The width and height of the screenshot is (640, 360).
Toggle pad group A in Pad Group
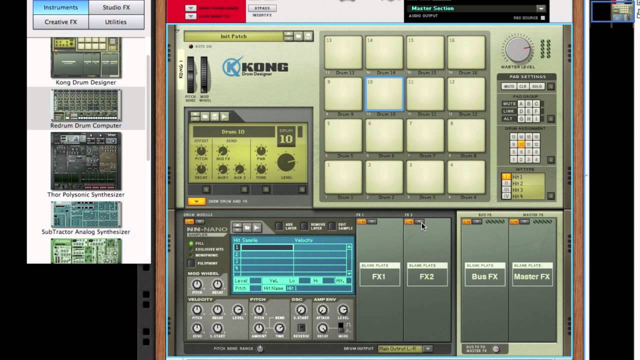point(521,104)
